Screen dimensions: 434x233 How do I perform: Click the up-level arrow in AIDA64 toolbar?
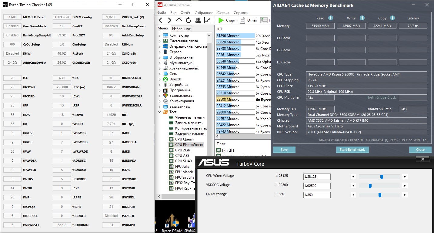click(179, 20)
